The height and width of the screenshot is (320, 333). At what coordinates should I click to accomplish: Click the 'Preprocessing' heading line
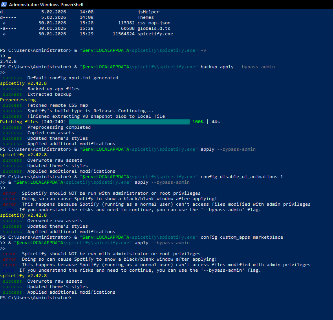[x=18, y=100]
